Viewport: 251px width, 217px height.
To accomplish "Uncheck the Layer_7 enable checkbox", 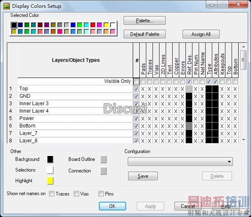I will (x=136, y=134).
